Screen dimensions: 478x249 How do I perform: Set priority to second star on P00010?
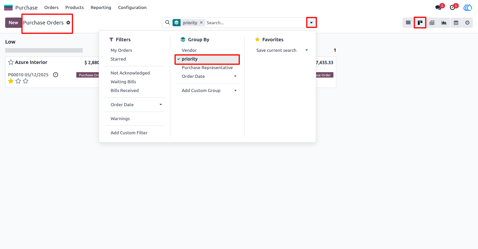point(18,81)
